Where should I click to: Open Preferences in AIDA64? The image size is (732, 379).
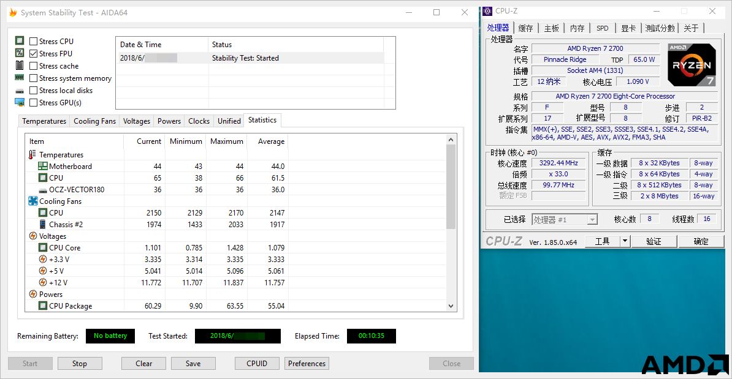(307, 364)
